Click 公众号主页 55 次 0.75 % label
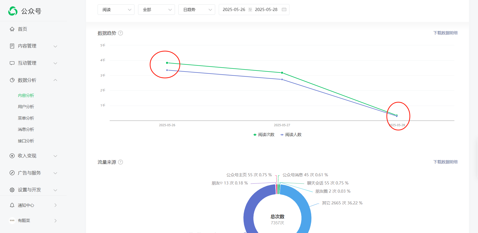Image resolution: width=478 pixels, height=233 pixels. point(249,175)
